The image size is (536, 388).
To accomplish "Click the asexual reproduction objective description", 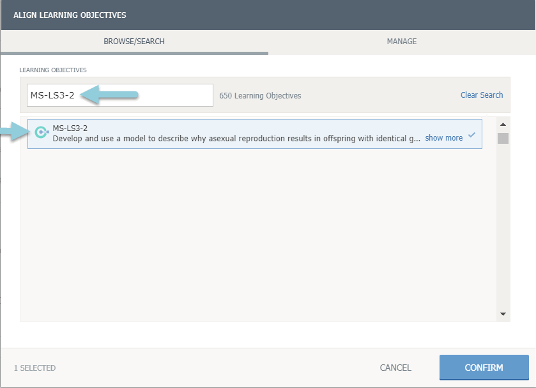I will [x=236, y=137].
